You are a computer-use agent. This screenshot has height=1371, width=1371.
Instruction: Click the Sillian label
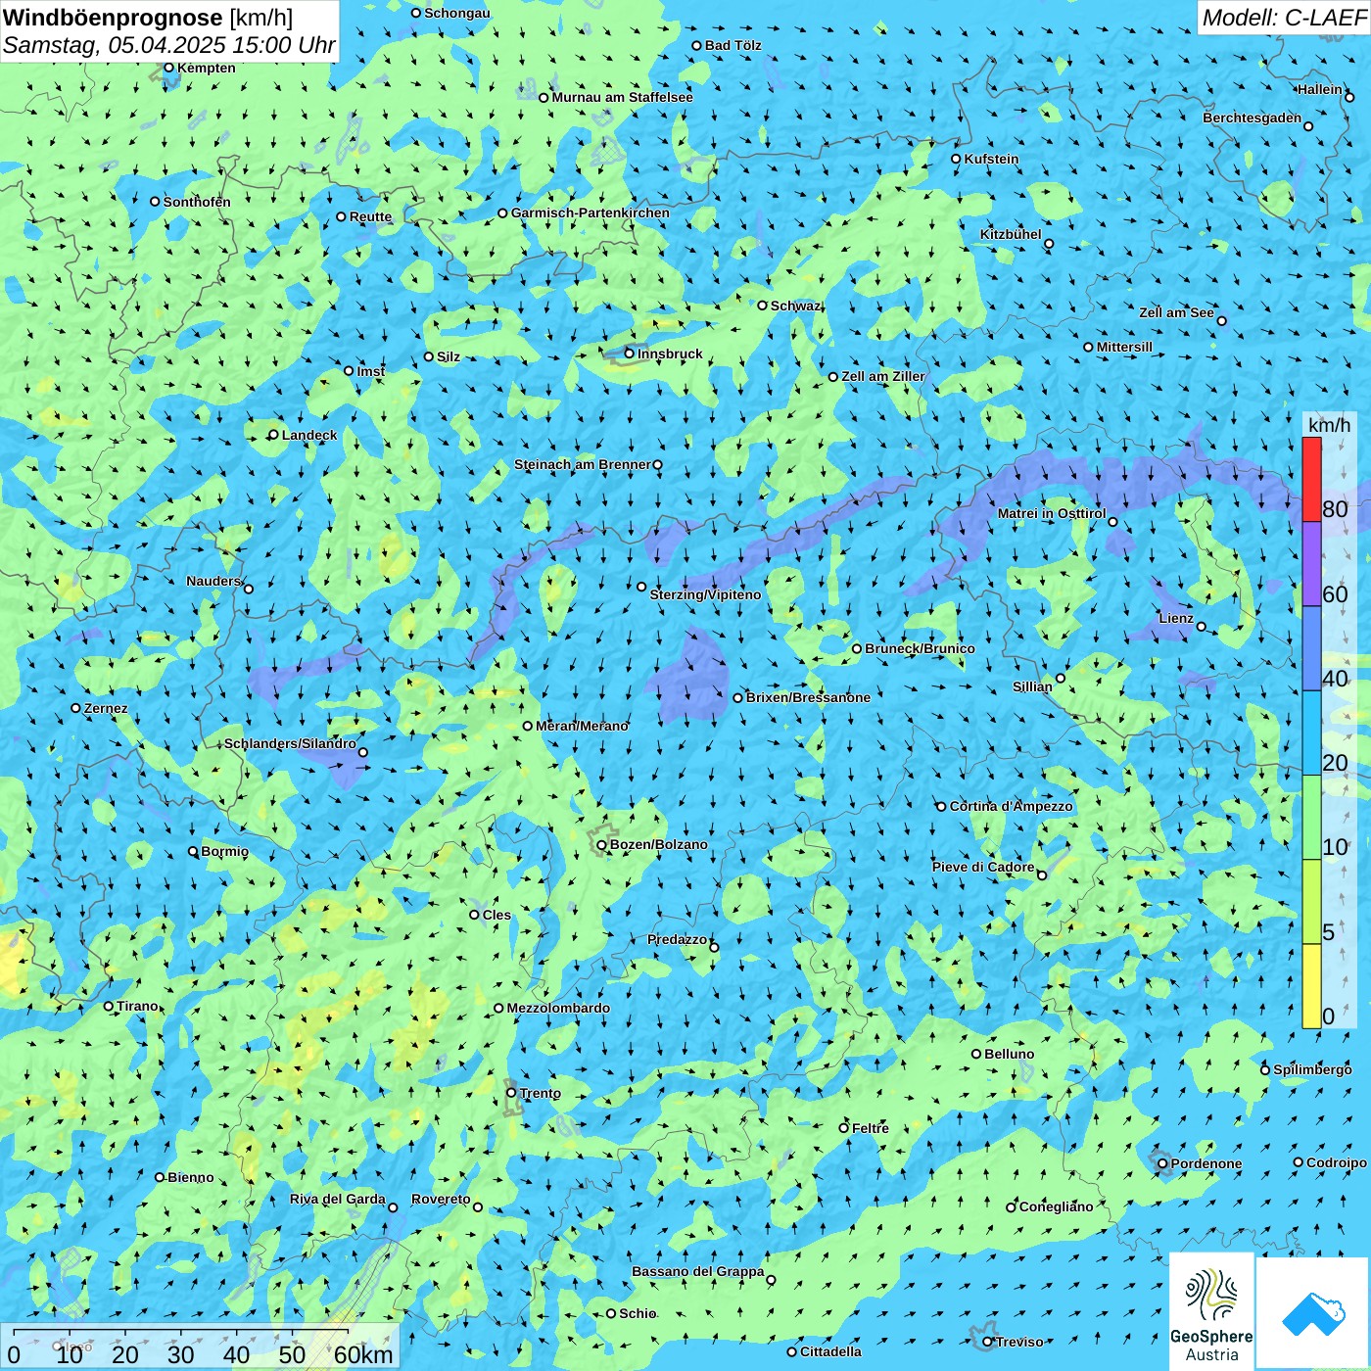pos(1032,686)
